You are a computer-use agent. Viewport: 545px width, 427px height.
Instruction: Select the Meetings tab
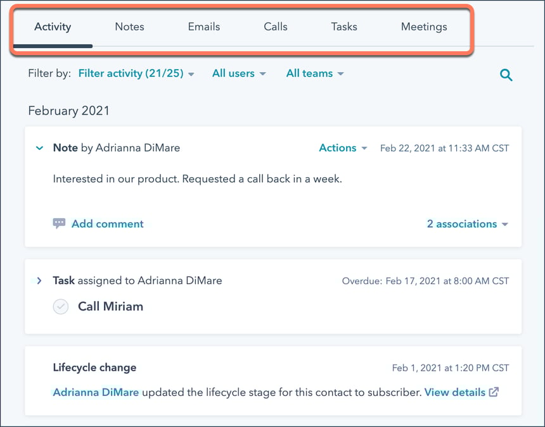pyautogui.click(x=424, y=27)
